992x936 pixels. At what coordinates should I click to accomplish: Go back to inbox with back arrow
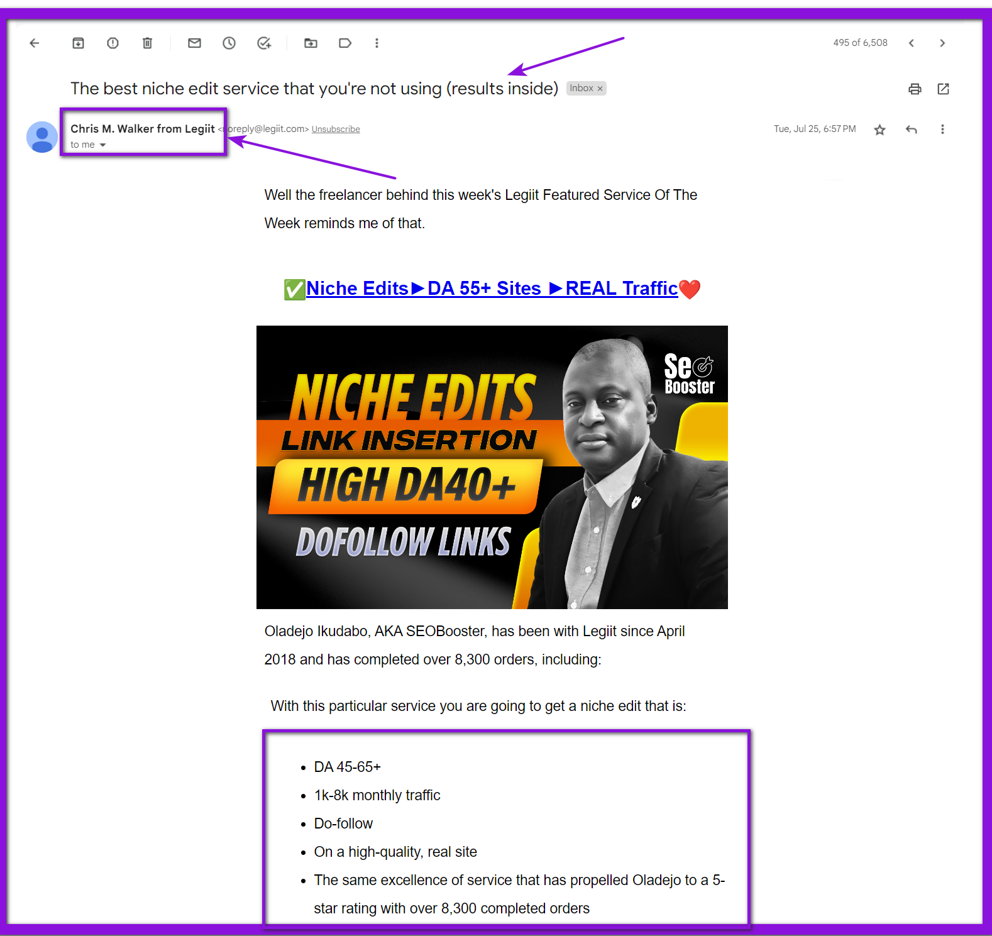click(35, 43)
